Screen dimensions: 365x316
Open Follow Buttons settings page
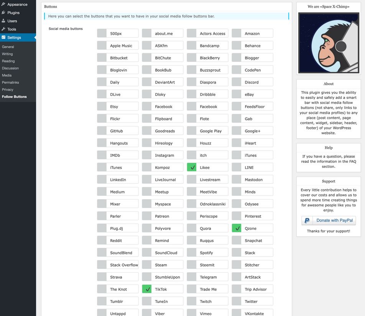point(14,97)
